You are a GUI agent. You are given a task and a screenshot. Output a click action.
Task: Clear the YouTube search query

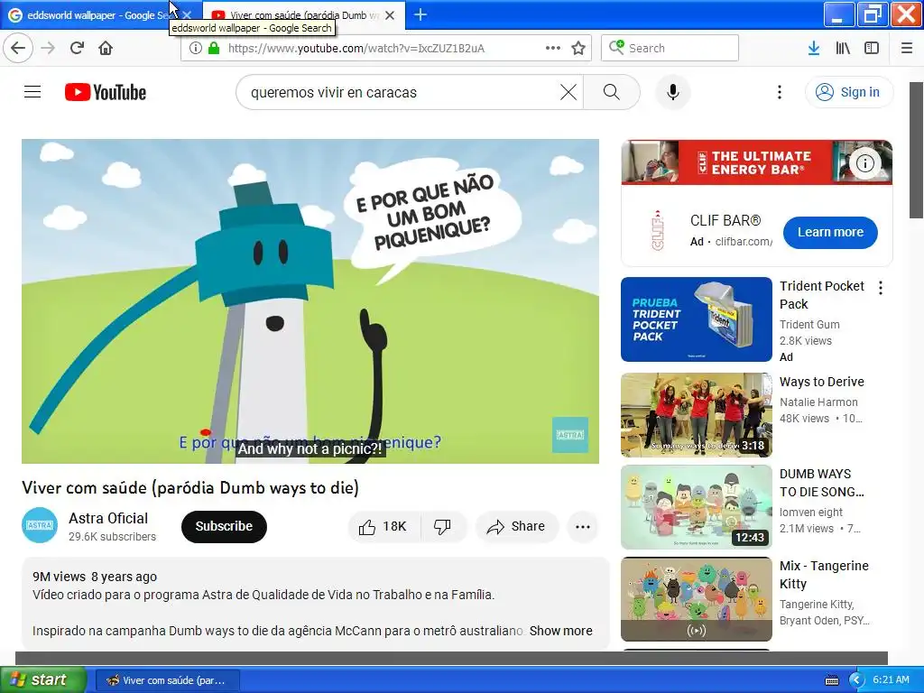click(568, 92)
